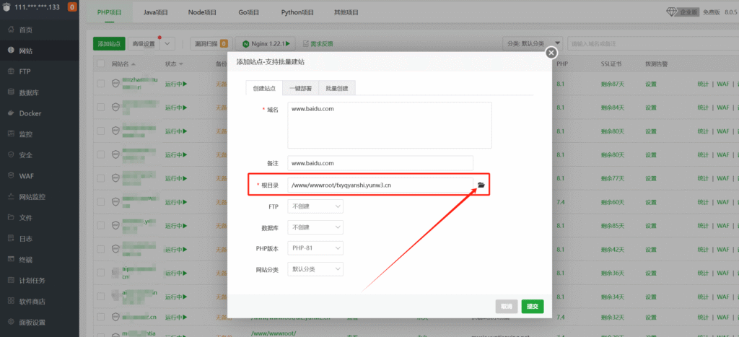This screenshot has width=739, height=337.
Task: Tick the checkbox in the 剩余34天 row
Action: pyautogui.click(x=100, y=297)
